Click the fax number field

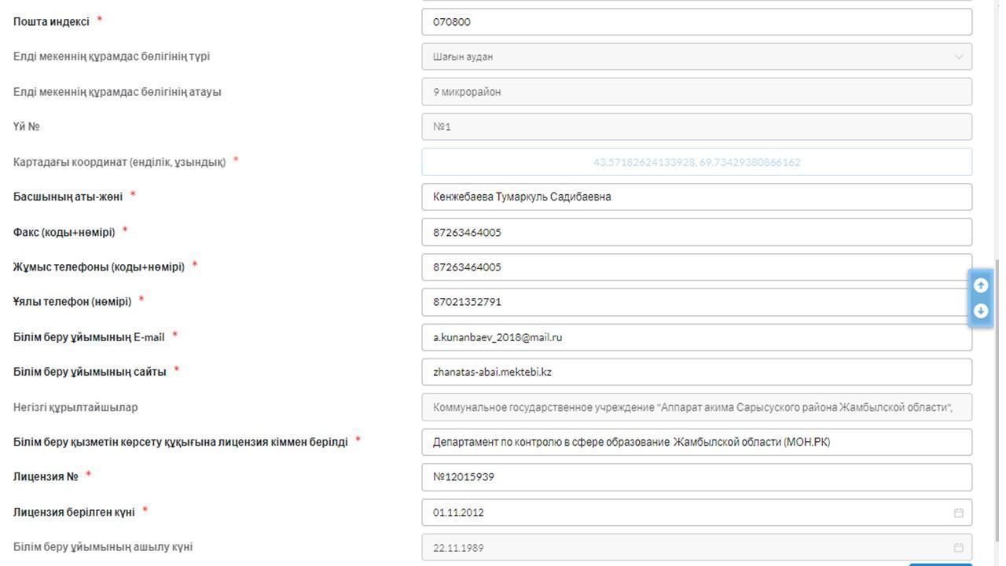pyautogui.click(x=696, y=232)
